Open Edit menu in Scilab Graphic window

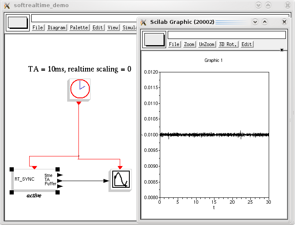click(247, 44)
